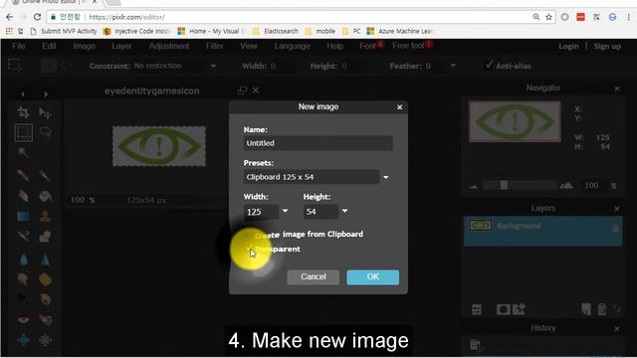
Task: Select the Paint bucket tool
Action: point(45,197)
